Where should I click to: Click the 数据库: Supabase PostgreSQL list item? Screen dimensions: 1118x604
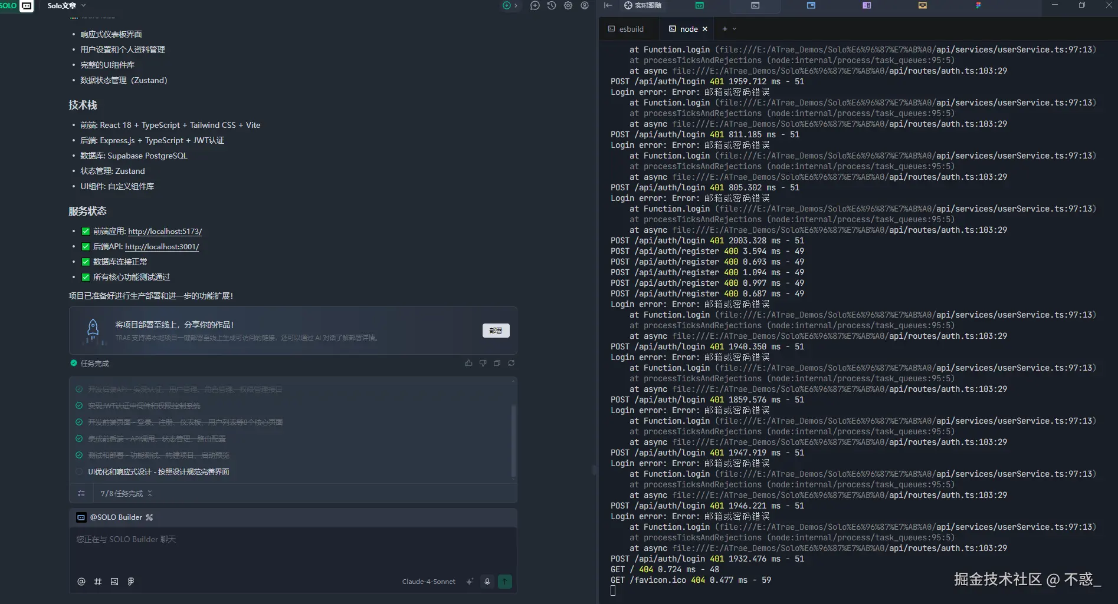point(134,156)
